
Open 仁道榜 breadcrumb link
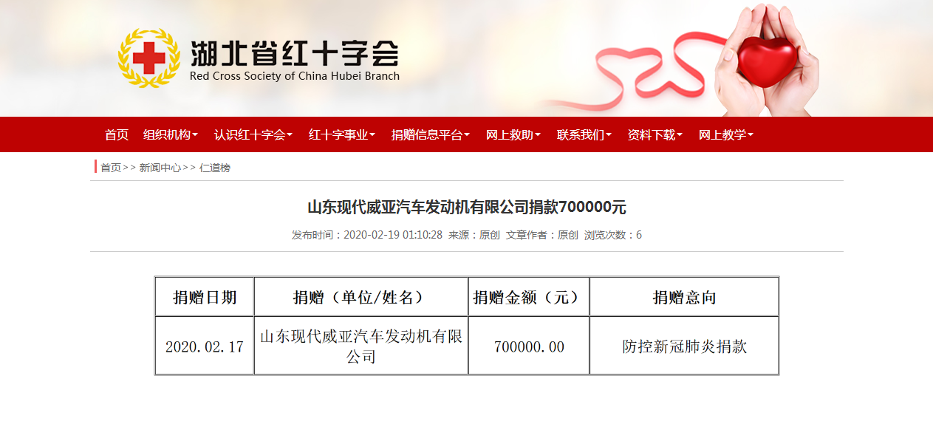pos(215,168)
